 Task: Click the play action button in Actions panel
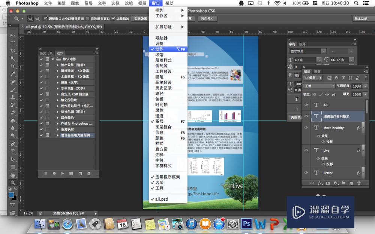pyautogui.click(x=63, y=173)
